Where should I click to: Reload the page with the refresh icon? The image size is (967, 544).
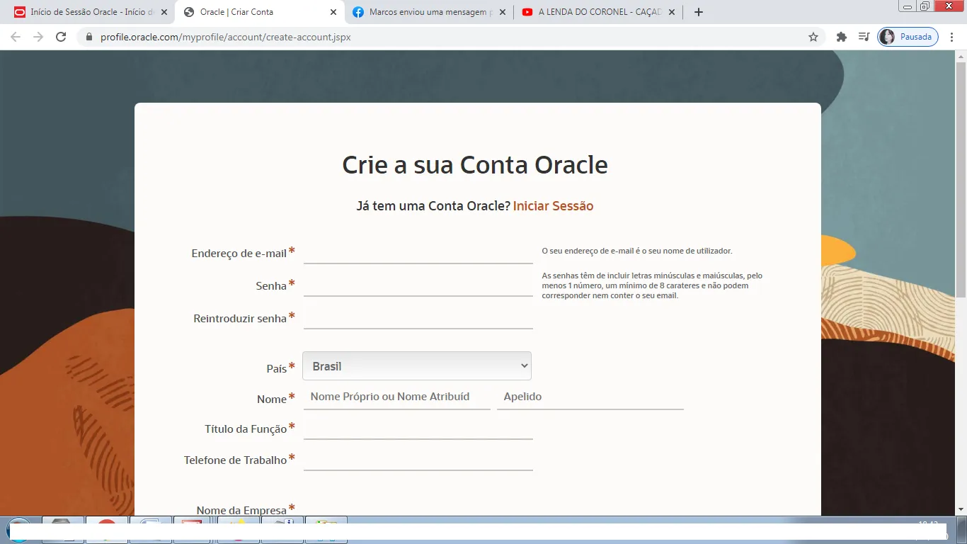click(61, 37)
